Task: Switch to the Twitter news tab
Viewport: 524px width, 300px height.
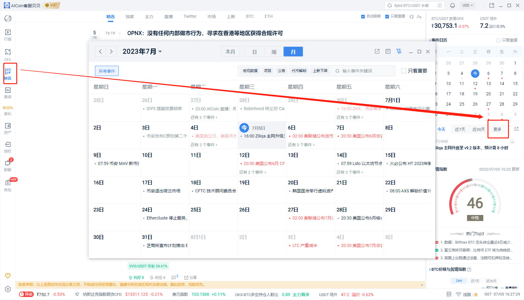Action: (190, 17)
